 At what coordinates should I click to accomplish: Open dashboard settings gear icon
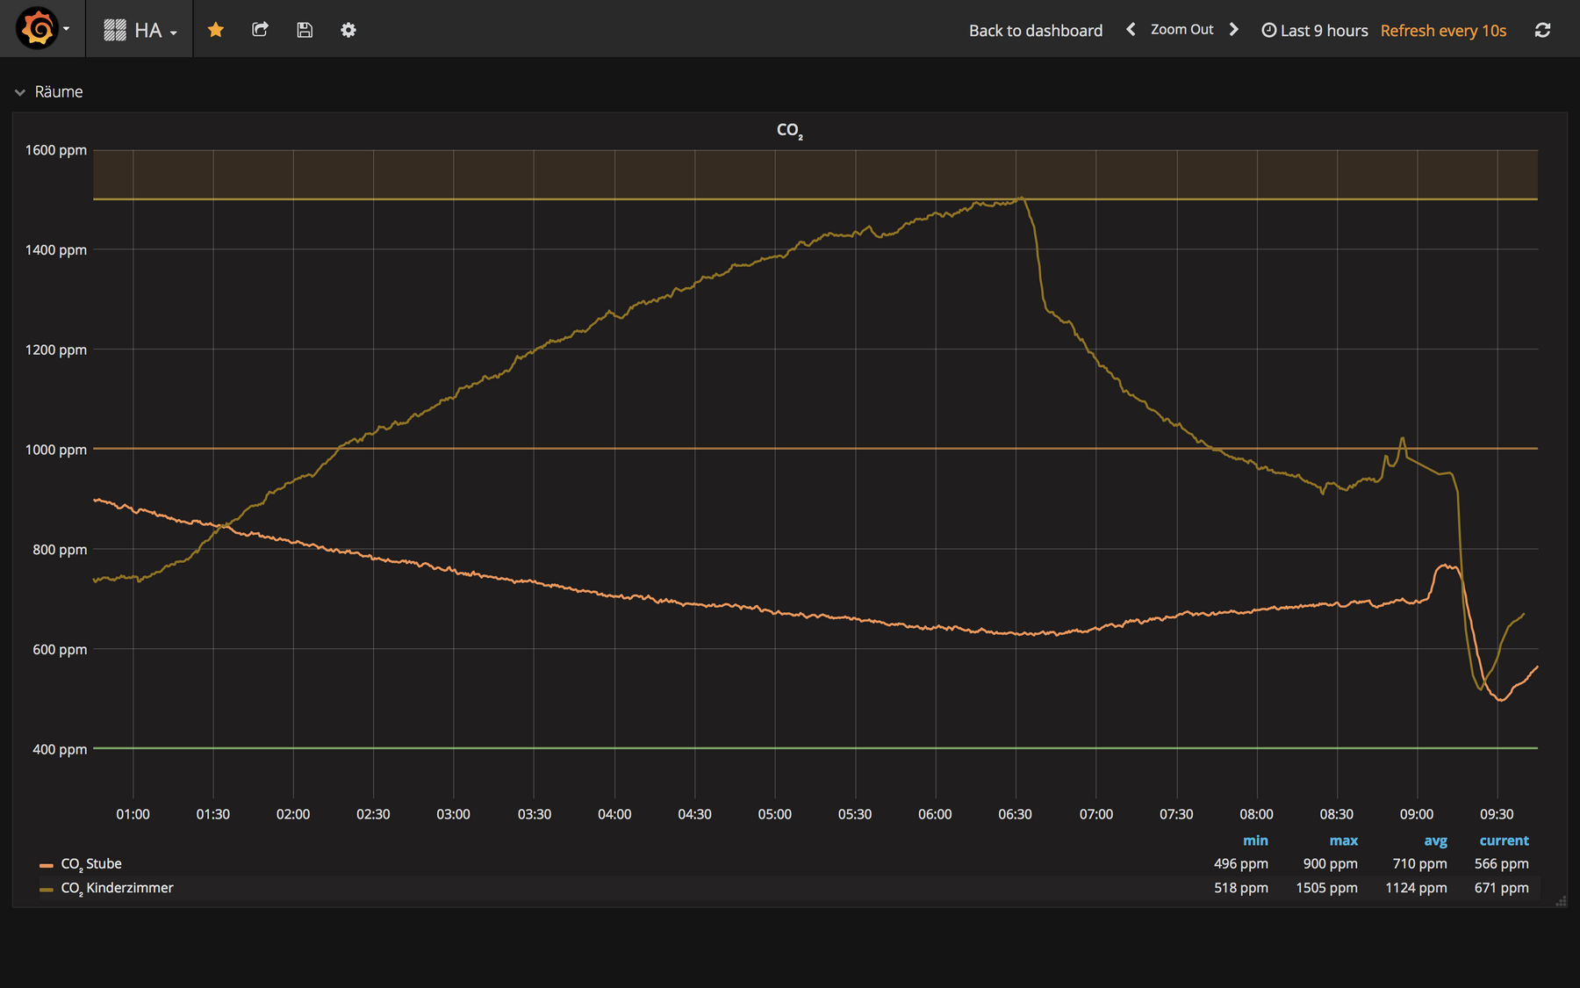(348, 30)
